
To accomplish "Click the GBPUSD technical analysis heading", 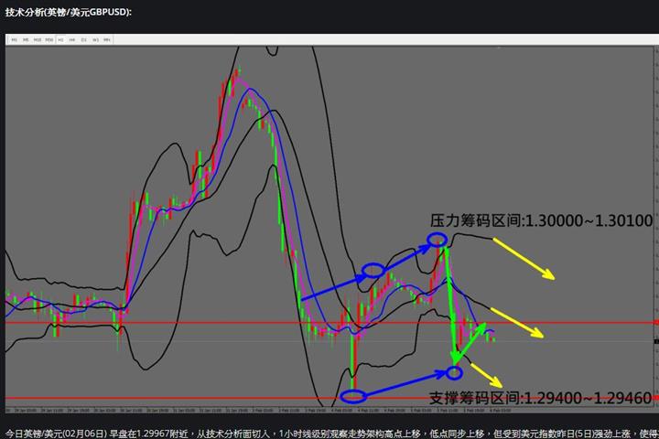I will (69, 12).
